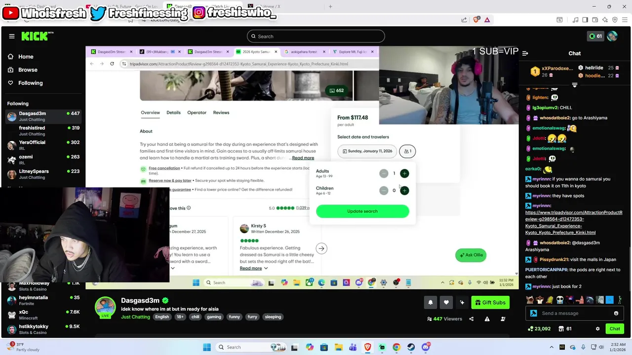Select the YeraOfficial channel in Following
Viewport: 632px width, 355px height.
pos(43,145)
